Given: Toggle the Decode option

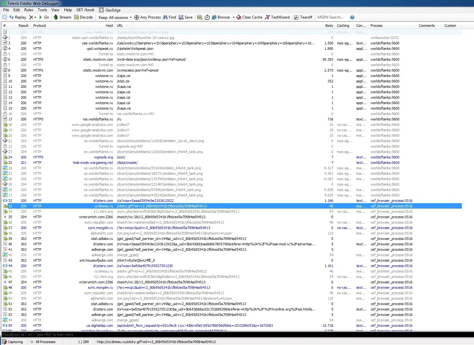Looking at the screenshot, I should pyautogui.click(x=83, y=17).
